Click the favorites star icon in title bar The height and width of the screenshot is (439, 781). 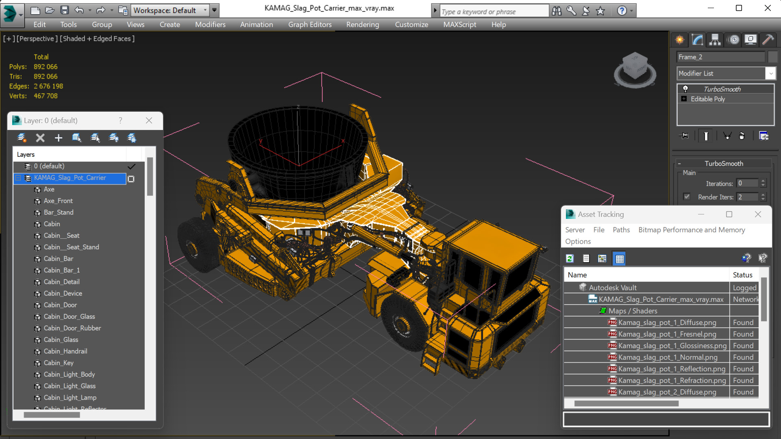pyautogui.click(x=600, y=11)
